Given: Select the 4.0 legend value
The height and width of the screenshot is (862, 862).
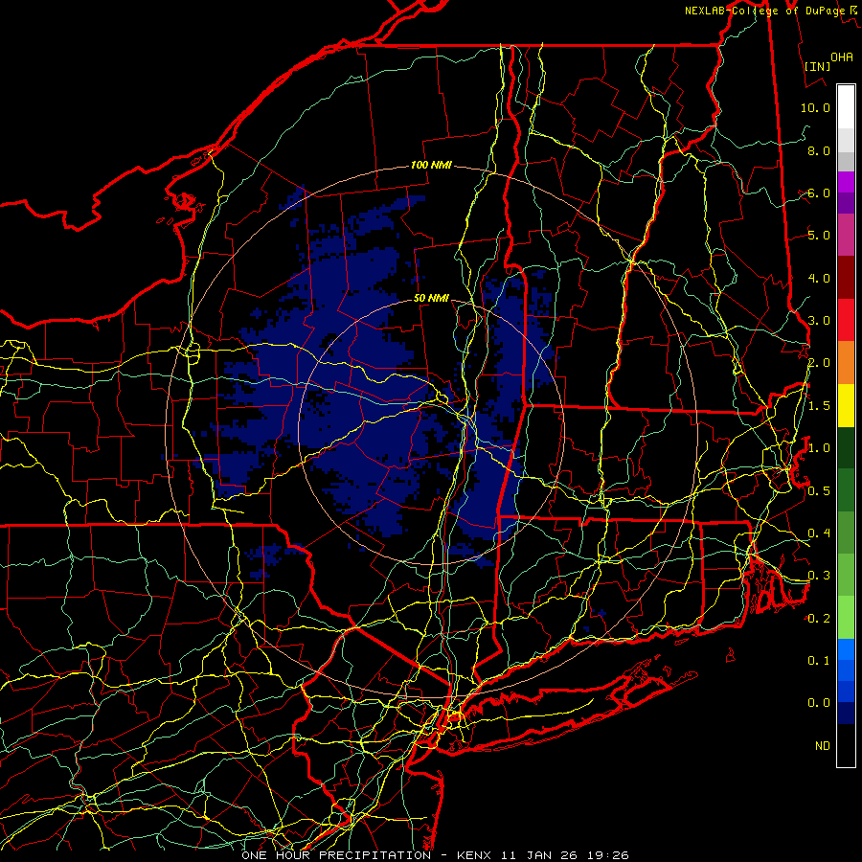Looking at the screenshot, I should [819, 278].
